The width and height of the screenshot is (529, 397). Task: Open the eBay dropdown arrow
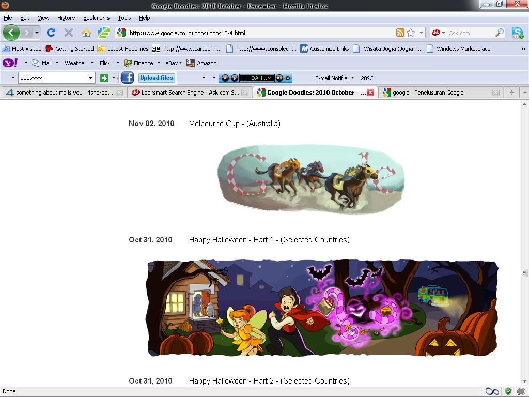click(180, 63)
